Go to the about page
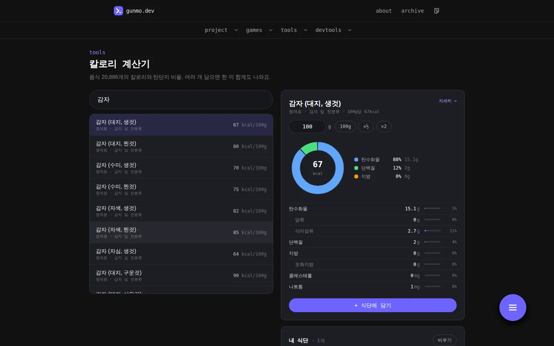Screen dimensions: 554x346 click(x=384, y=11)
